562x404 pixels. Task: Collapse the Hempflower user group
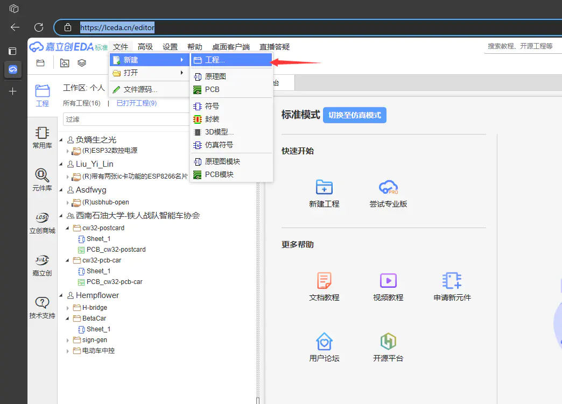(x=61, y=295)
